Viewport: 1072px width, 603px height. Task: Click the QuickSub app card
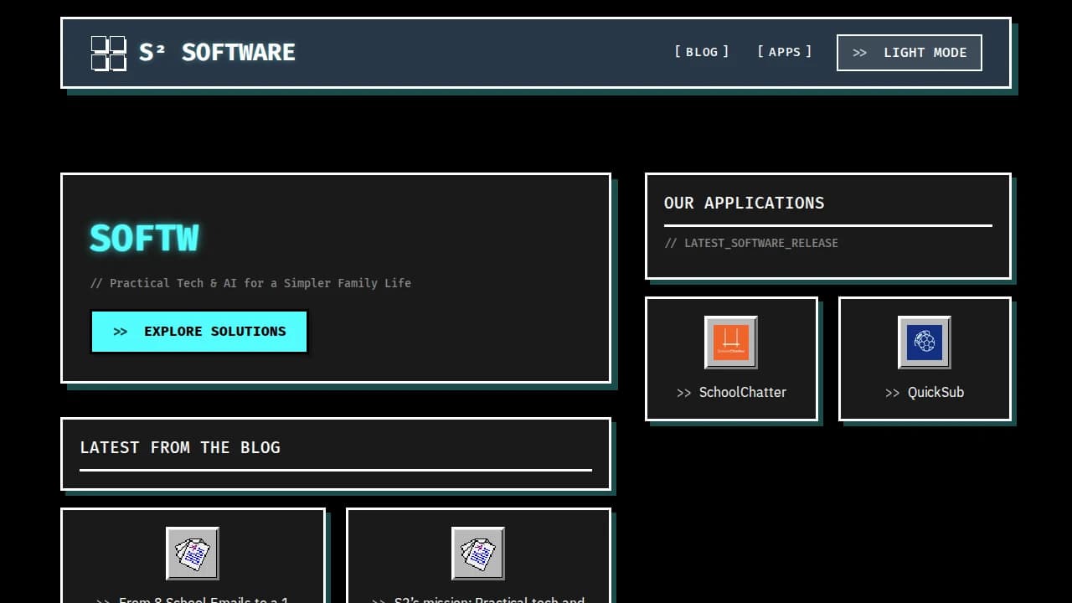click(x=924, y=358)
